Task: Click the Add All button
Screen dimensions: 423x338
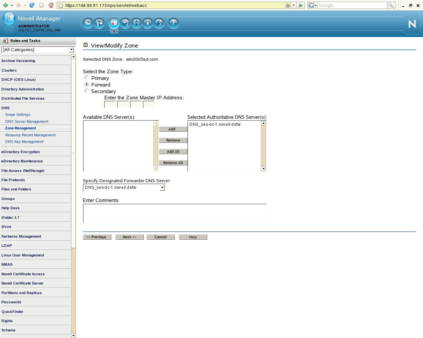Action: (173, 152)
